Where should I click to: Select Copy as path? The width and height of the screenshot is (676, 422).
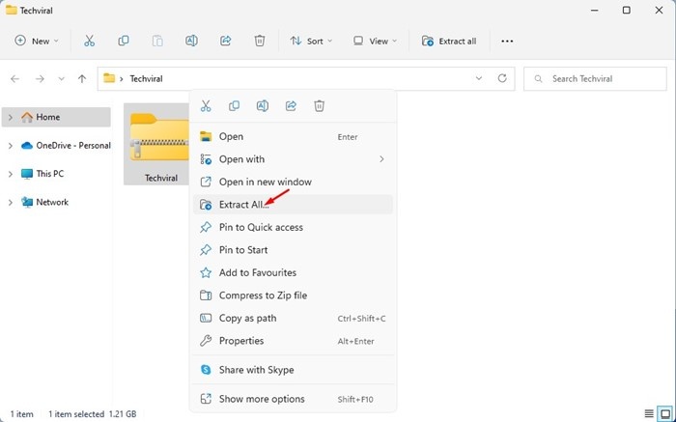click(294, 318)
